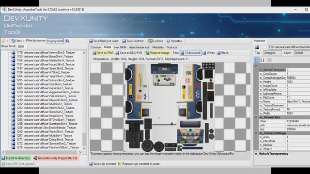Image resolution: width=310 pixels, height=174 pixels.
Task: Click texture icon of 1204 TyrantSkin1_Texture
Action: click(x=13, y=76)
